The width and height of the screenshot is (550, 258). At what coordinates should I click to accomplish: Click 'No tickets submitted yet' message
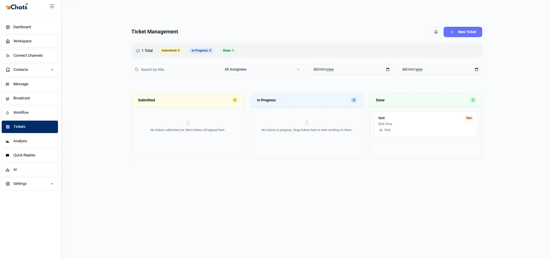tap(188, 130)
